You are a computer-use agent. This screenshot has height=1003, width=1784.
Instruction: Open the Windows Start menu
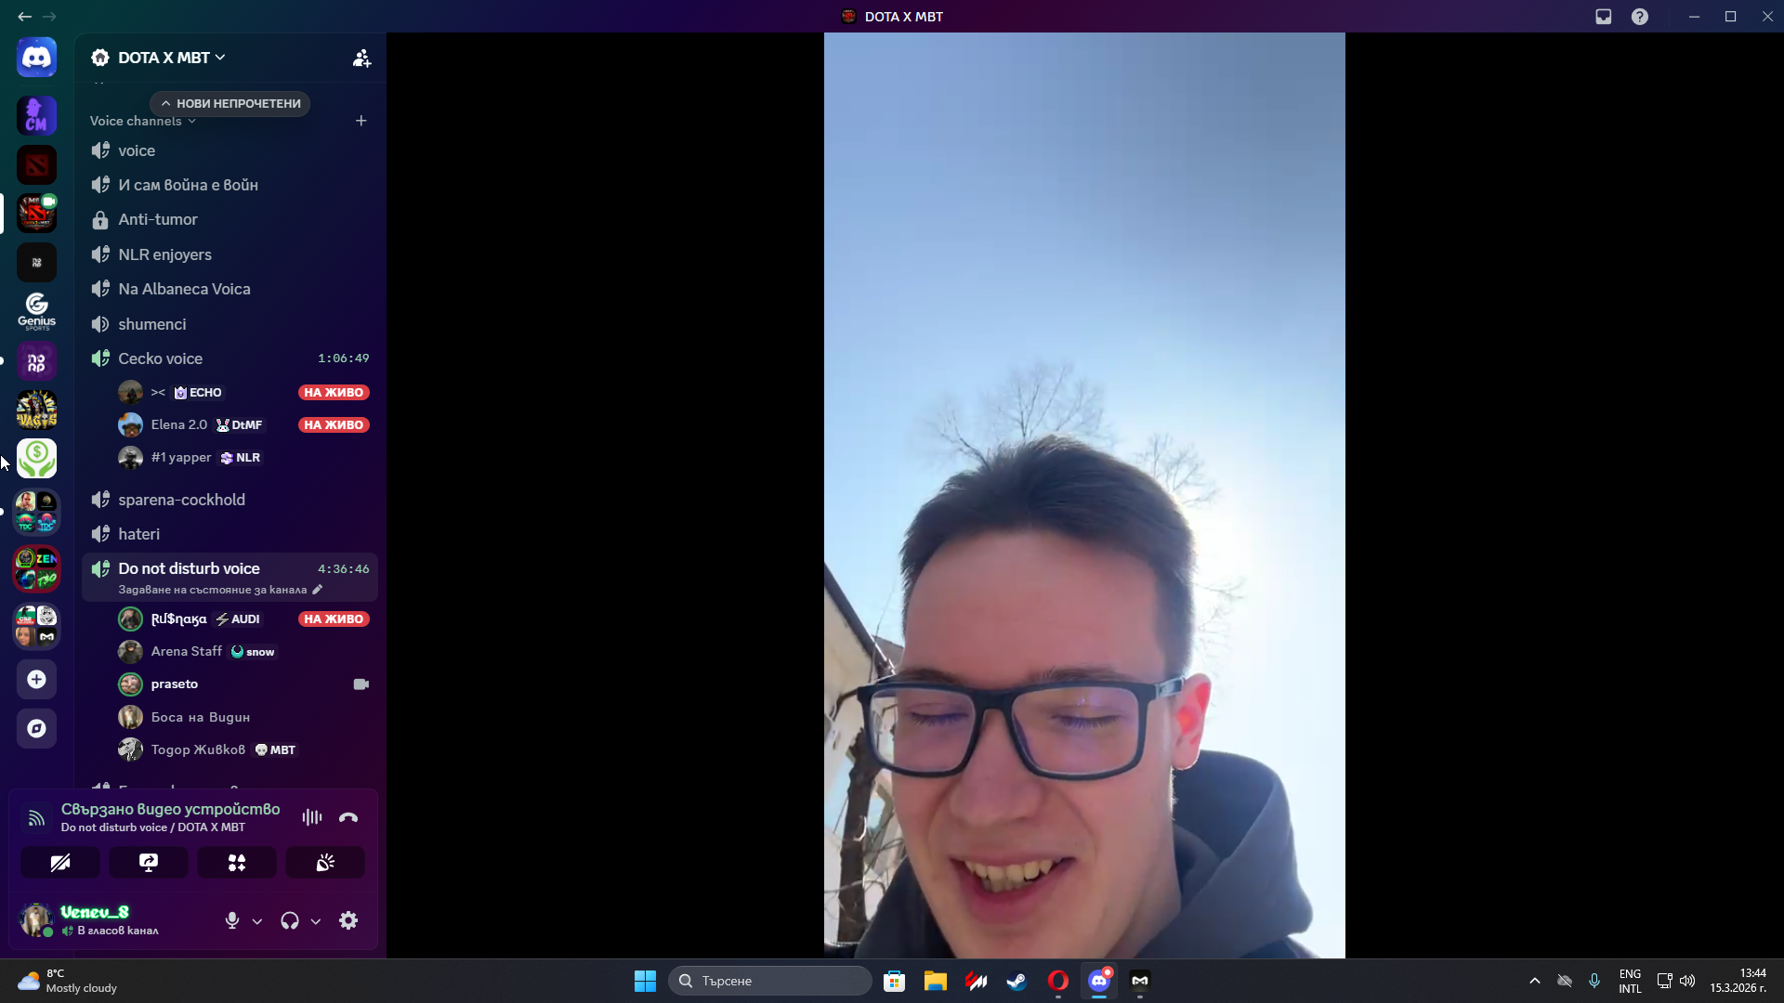pos(645,981)
